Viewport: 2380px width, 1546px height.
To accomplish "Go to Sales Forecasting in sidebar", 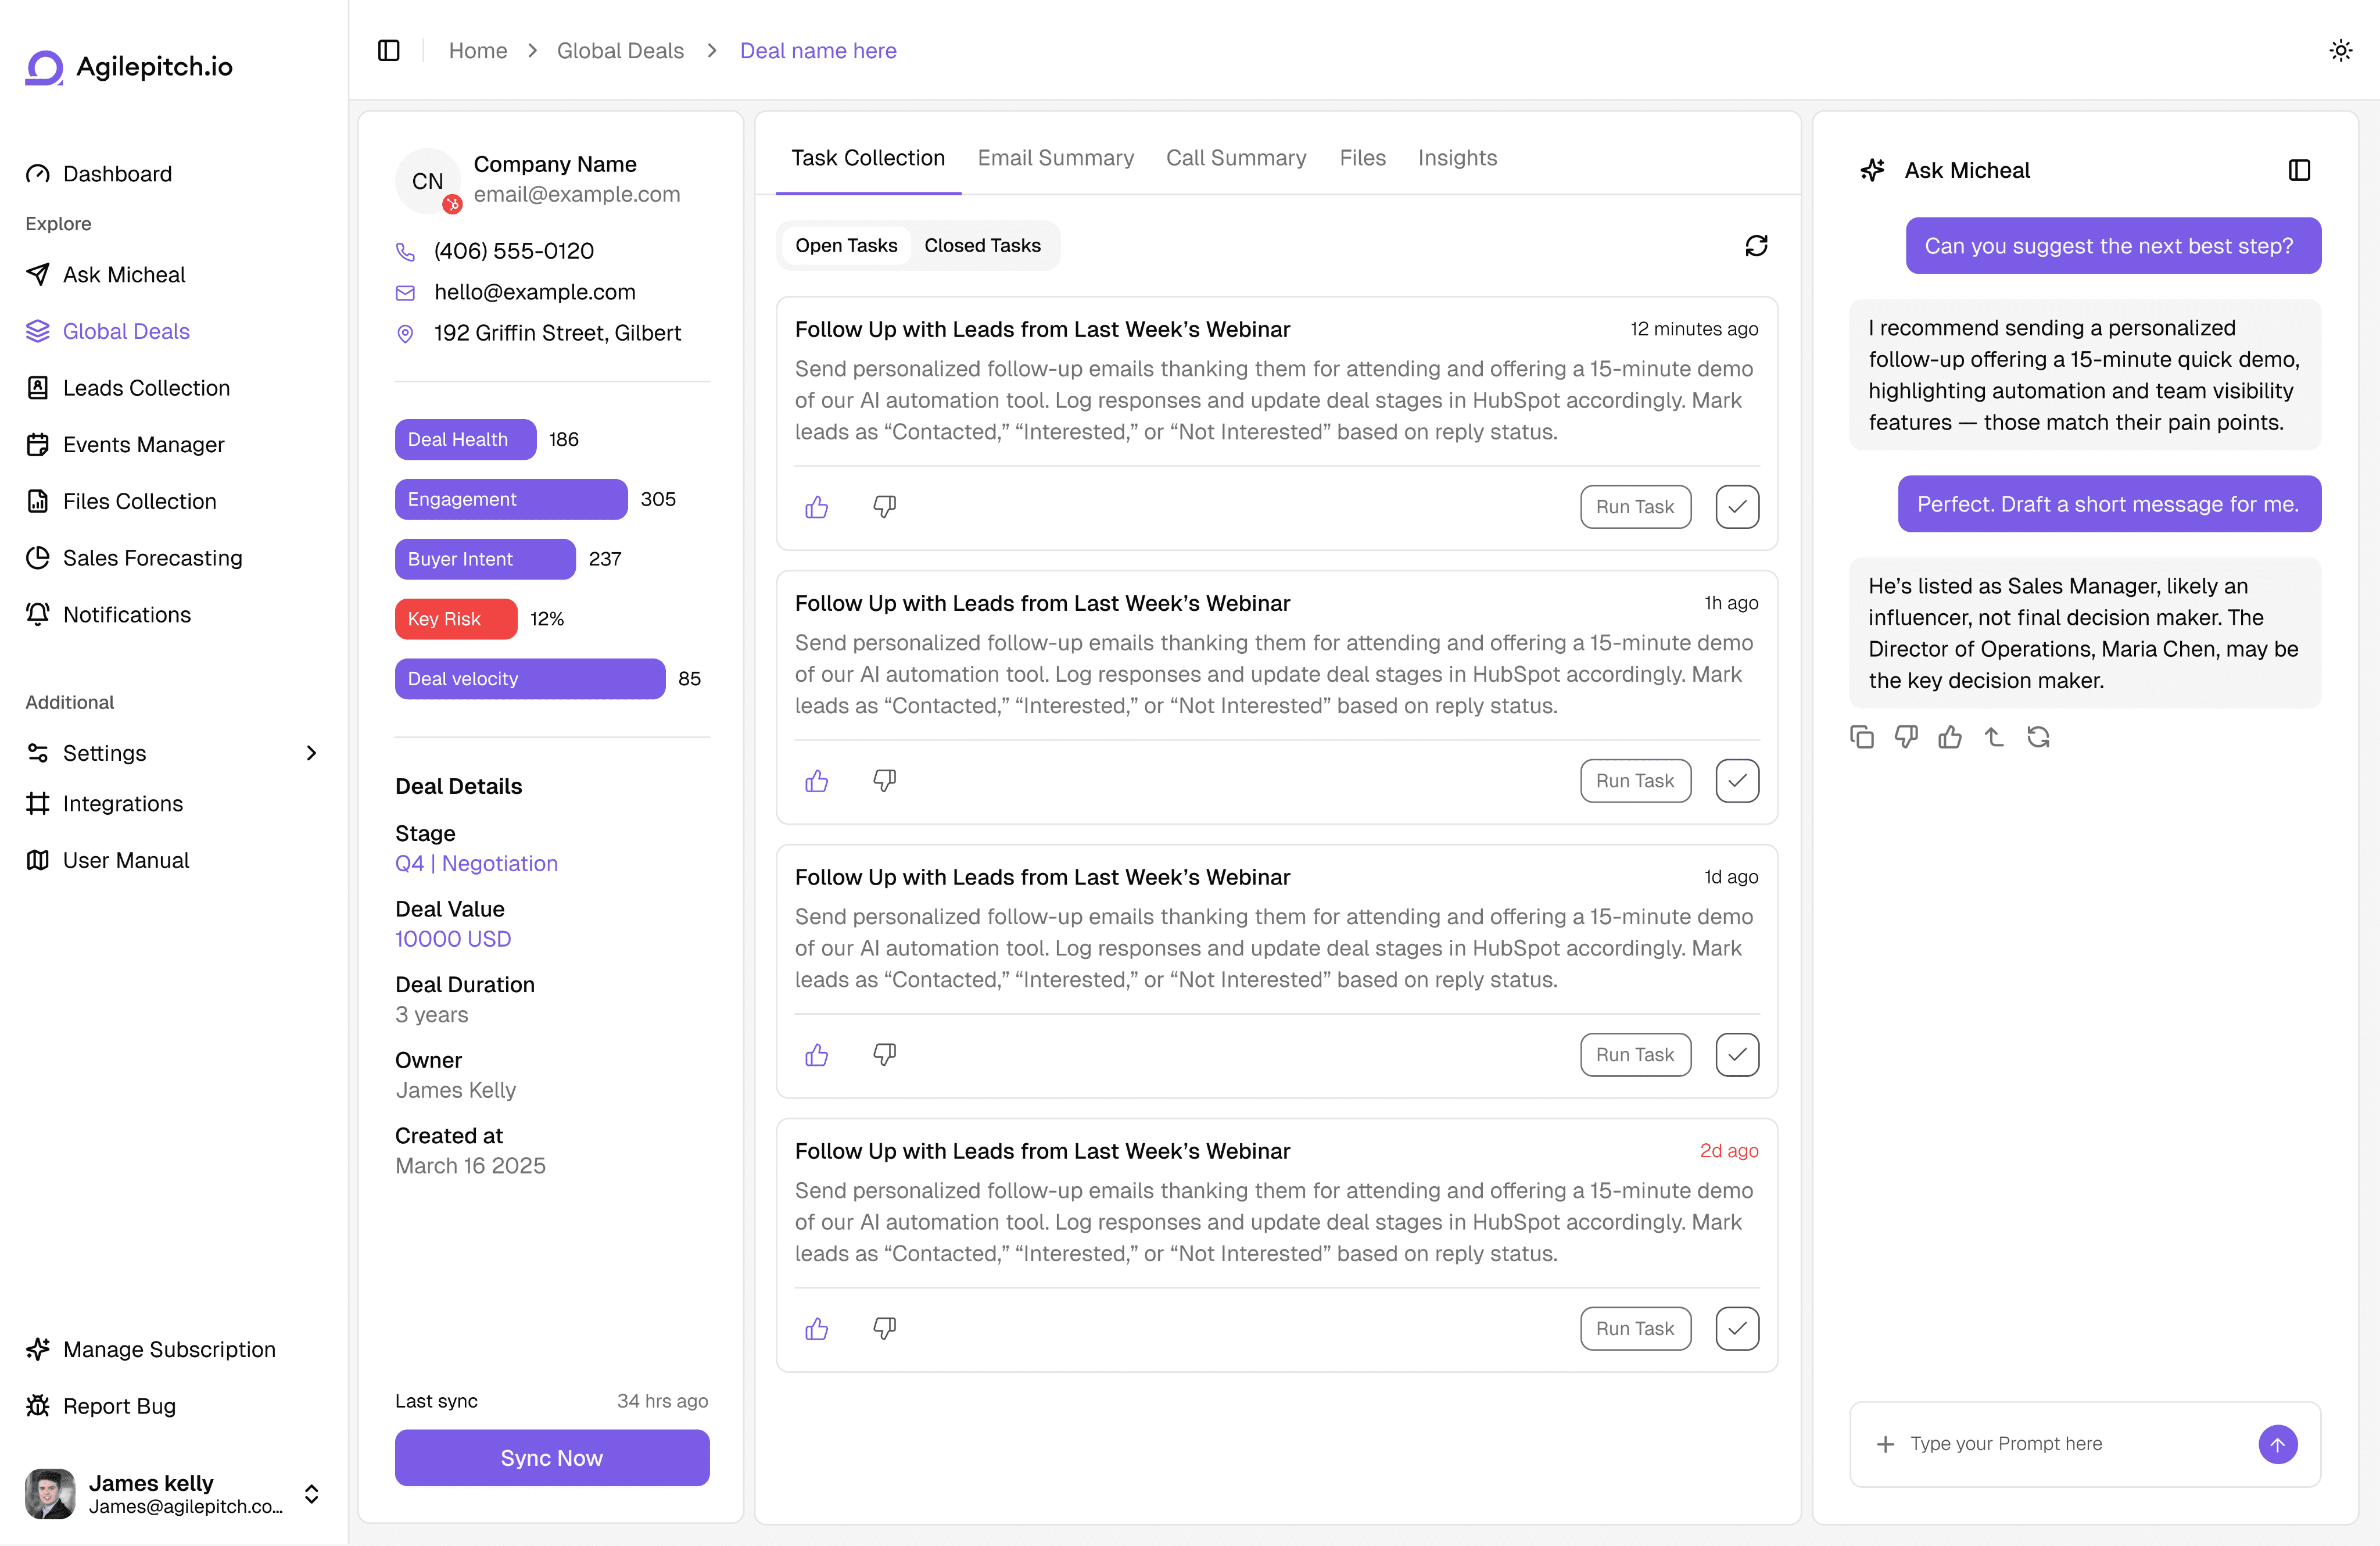I will pos(152,558).
